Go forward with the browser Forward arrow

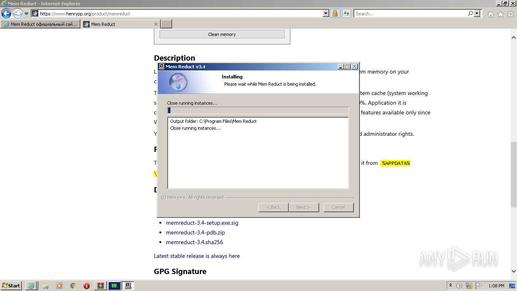tap(17, 14)
